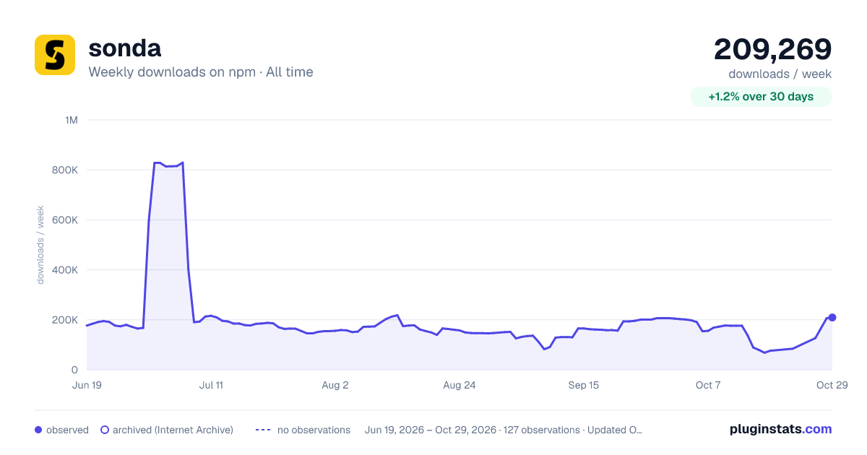Click the dashed 'no observations' legend line
This screenshot has height=455, width=867.
(x=263, y=430)
